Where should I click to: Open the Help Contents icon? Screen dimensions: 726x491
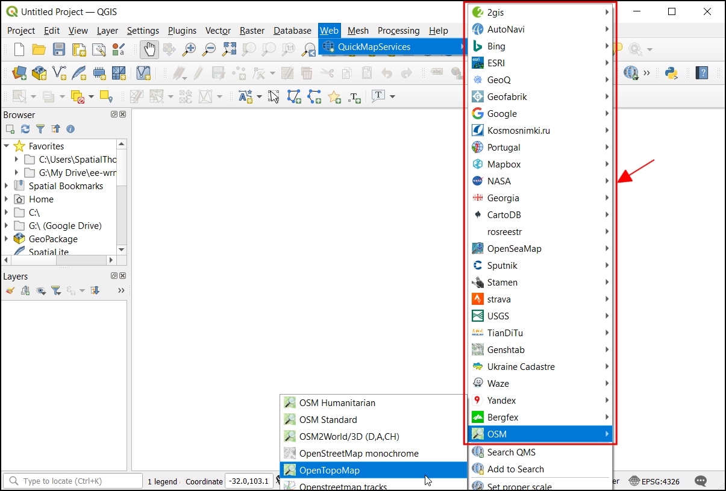(x=702, y=73)
